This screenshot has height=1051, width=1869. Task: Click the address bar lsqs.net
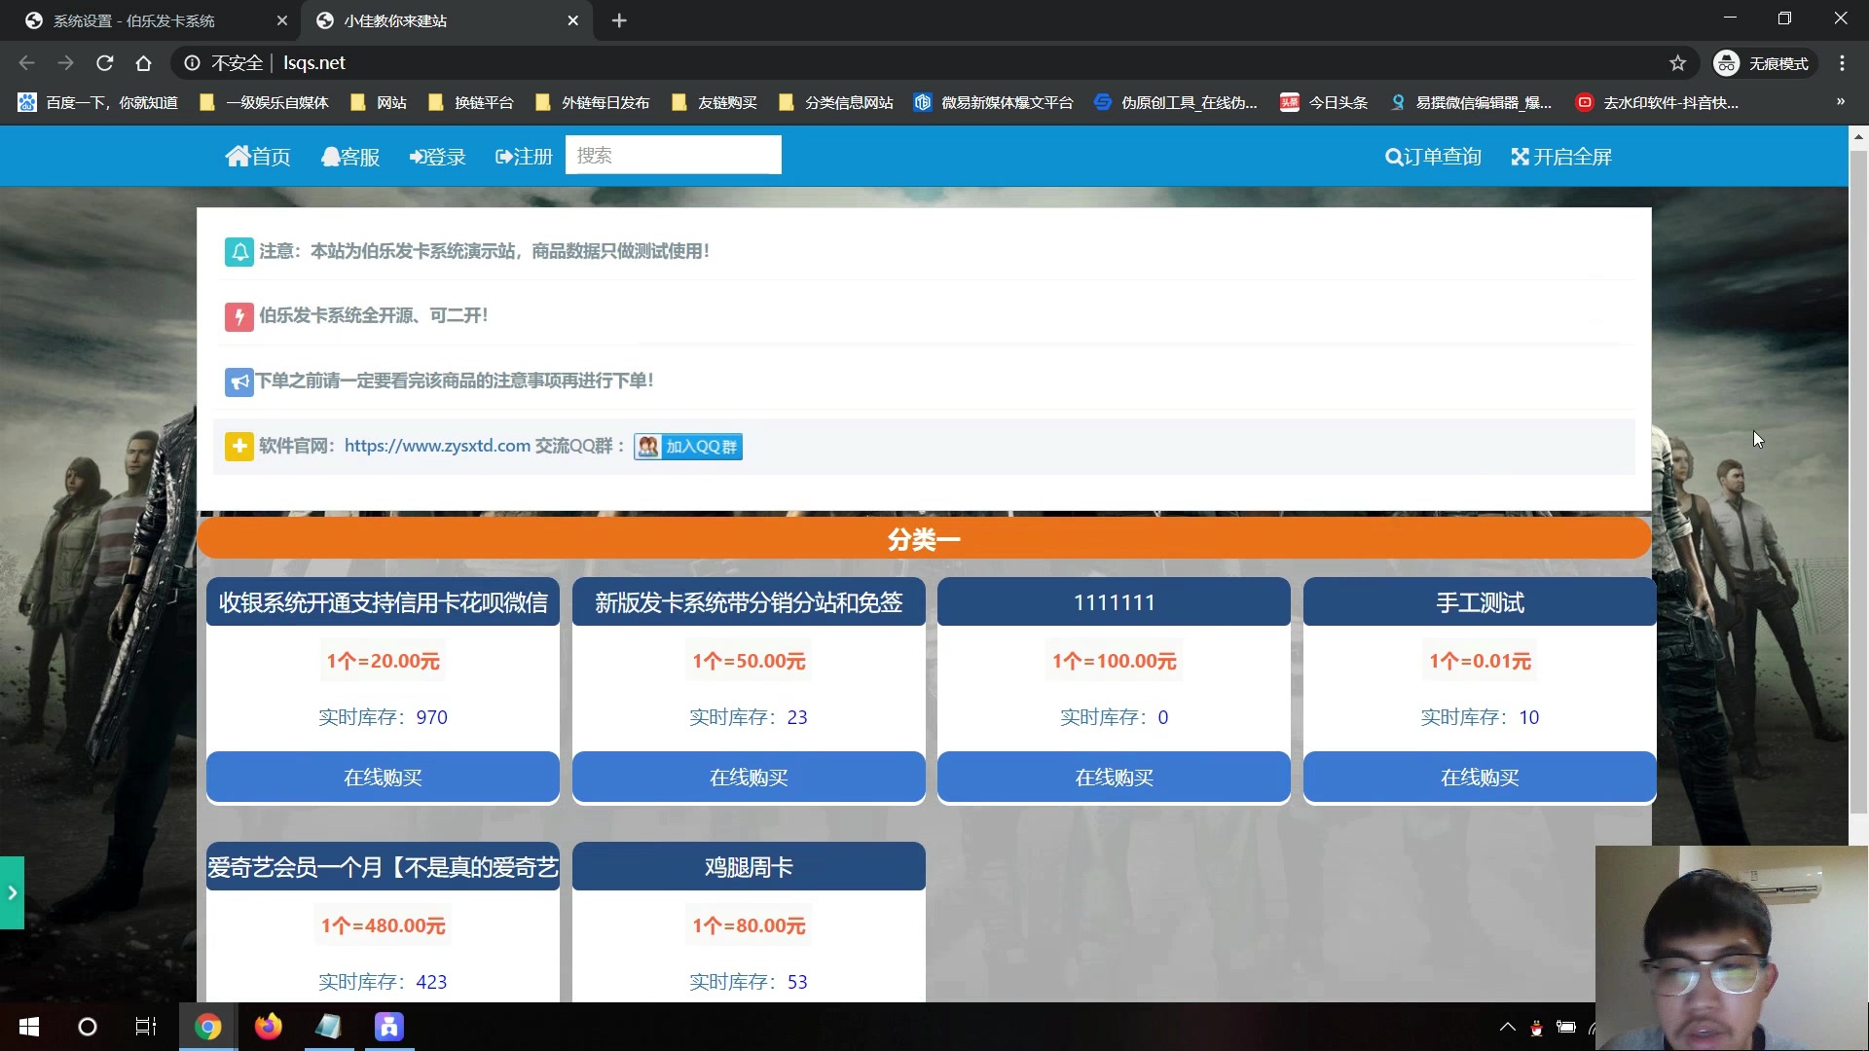click(314, 63)
